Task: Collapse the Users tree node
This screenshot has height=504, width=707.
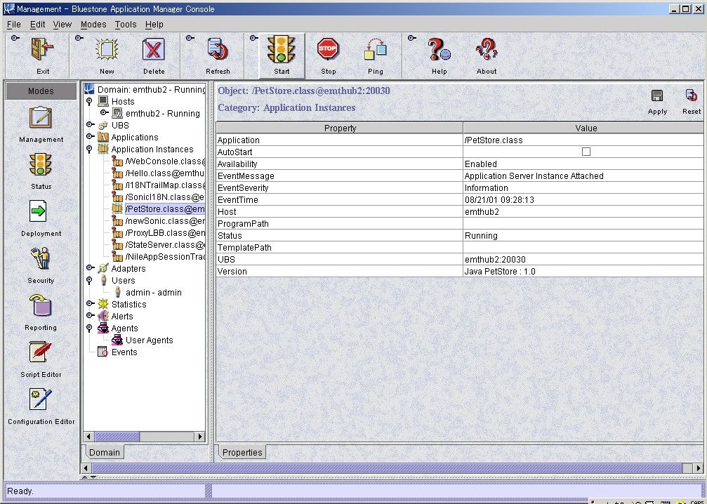Action: point(89,280)
